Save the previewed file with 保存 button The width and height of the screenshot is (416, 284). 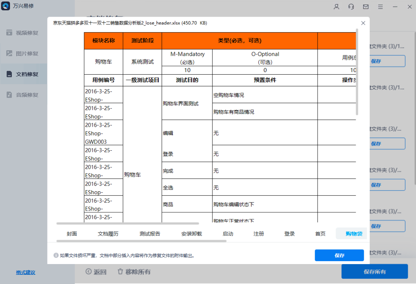(x=339, y=255)
